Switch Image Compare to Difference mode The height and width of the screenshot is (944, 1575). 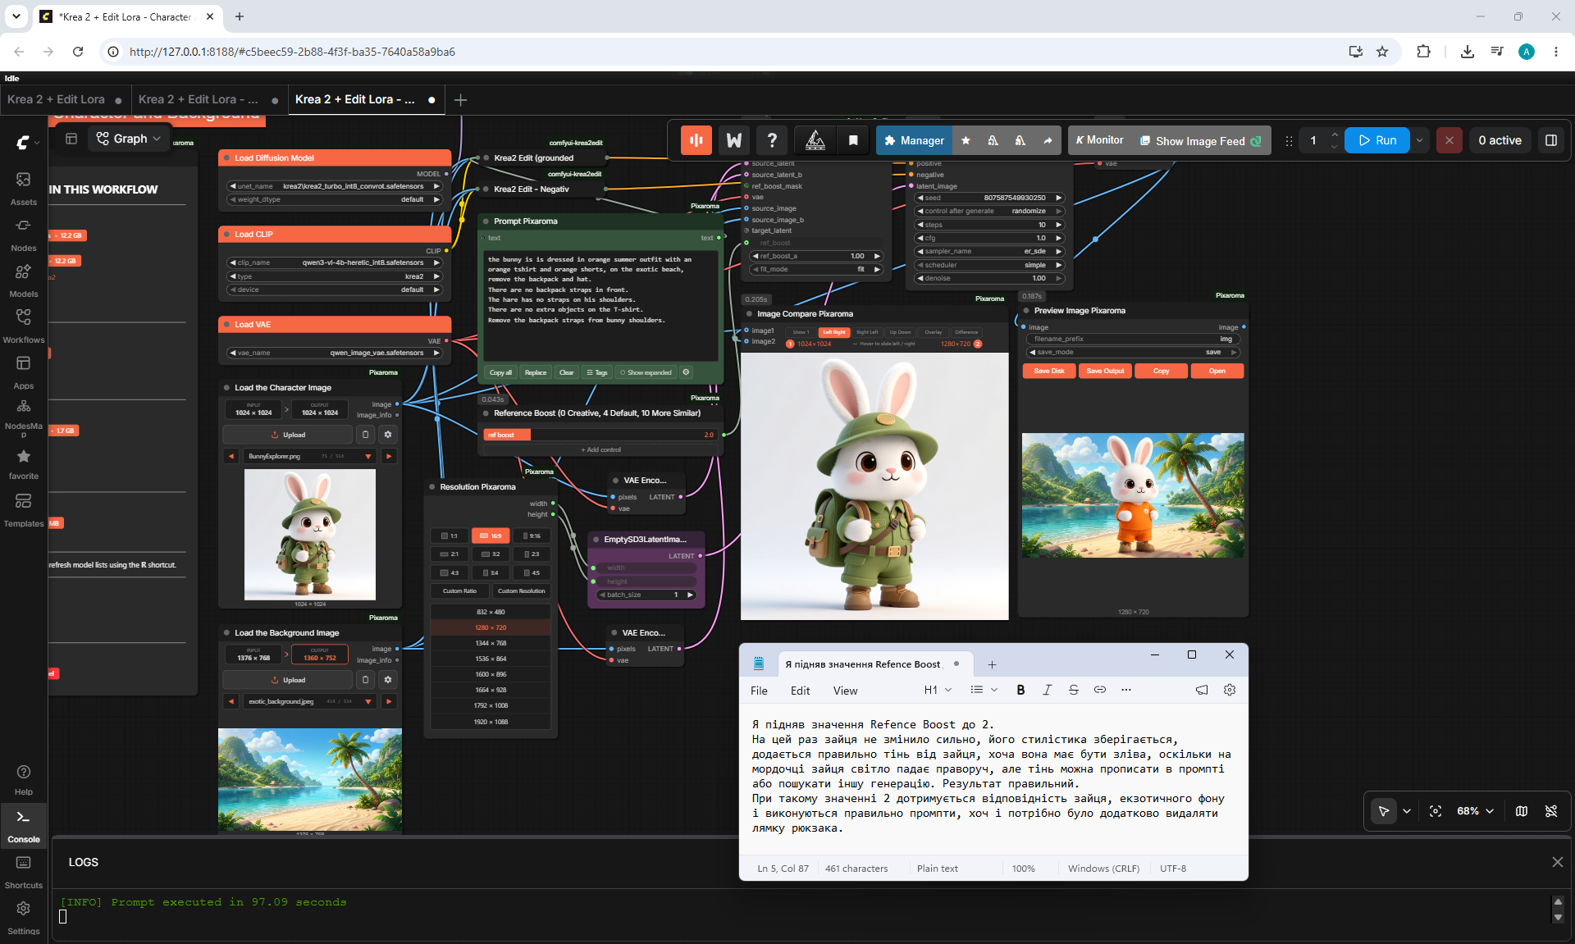966,332
